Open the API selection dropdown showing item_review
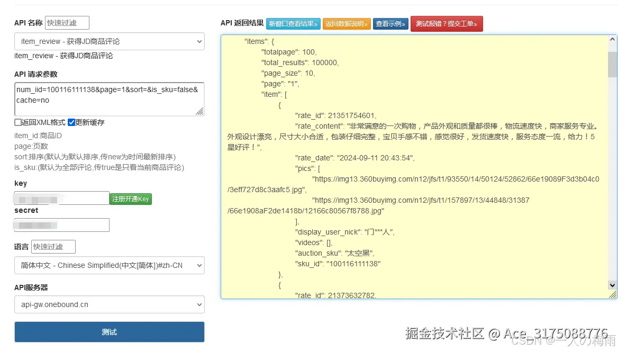The width and height of the screenshot is (618, 351). point(109,41)
